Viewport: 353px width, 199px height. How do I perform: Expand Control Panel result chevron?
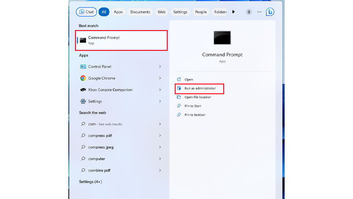point(160,67)
